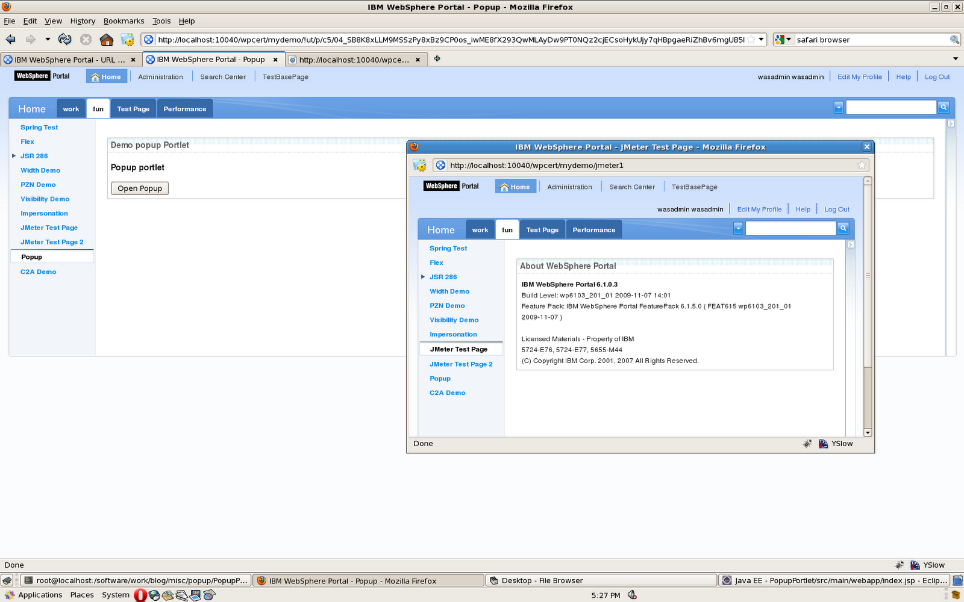
Task: Close the 'http://localhost:10040/wpce...' tab
Action: [x=418, y=60]
